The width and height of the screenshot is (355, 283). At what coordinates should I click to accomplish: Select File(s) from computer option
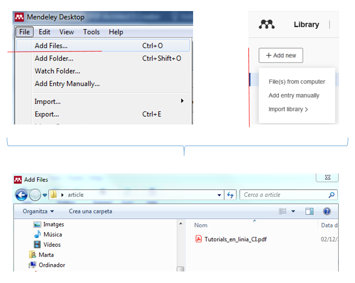coord(296,82)
